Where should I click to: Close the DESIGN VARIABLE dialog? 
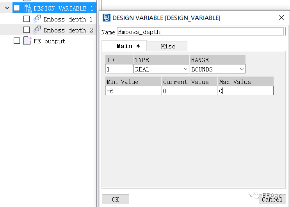(281, 18)
